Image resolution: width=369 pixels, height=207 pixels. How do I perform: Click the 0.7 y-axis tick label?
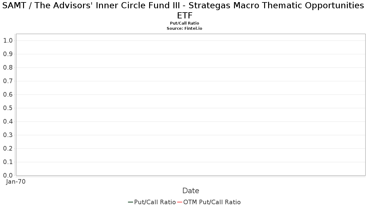[x=8, y=81]
